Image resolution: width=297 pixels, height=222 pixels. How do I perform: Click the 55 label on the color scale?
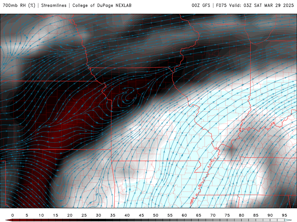tap(170, 215)
